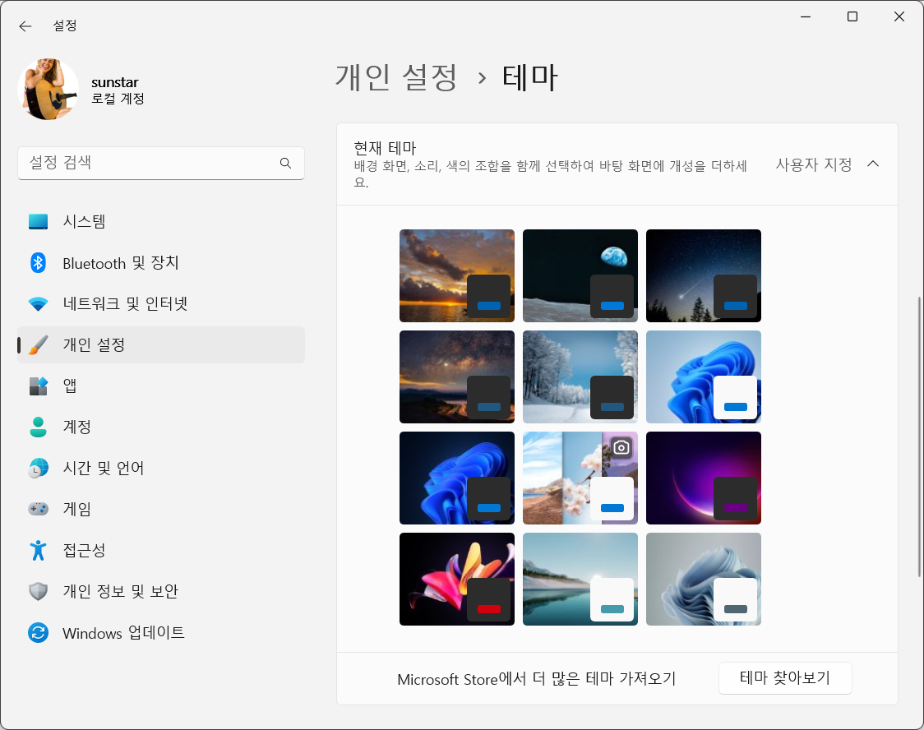924x730 pixels.
Task: Open 네트워크 및 인터넷 from the sidebar icon
Action: tap(37, 303)
